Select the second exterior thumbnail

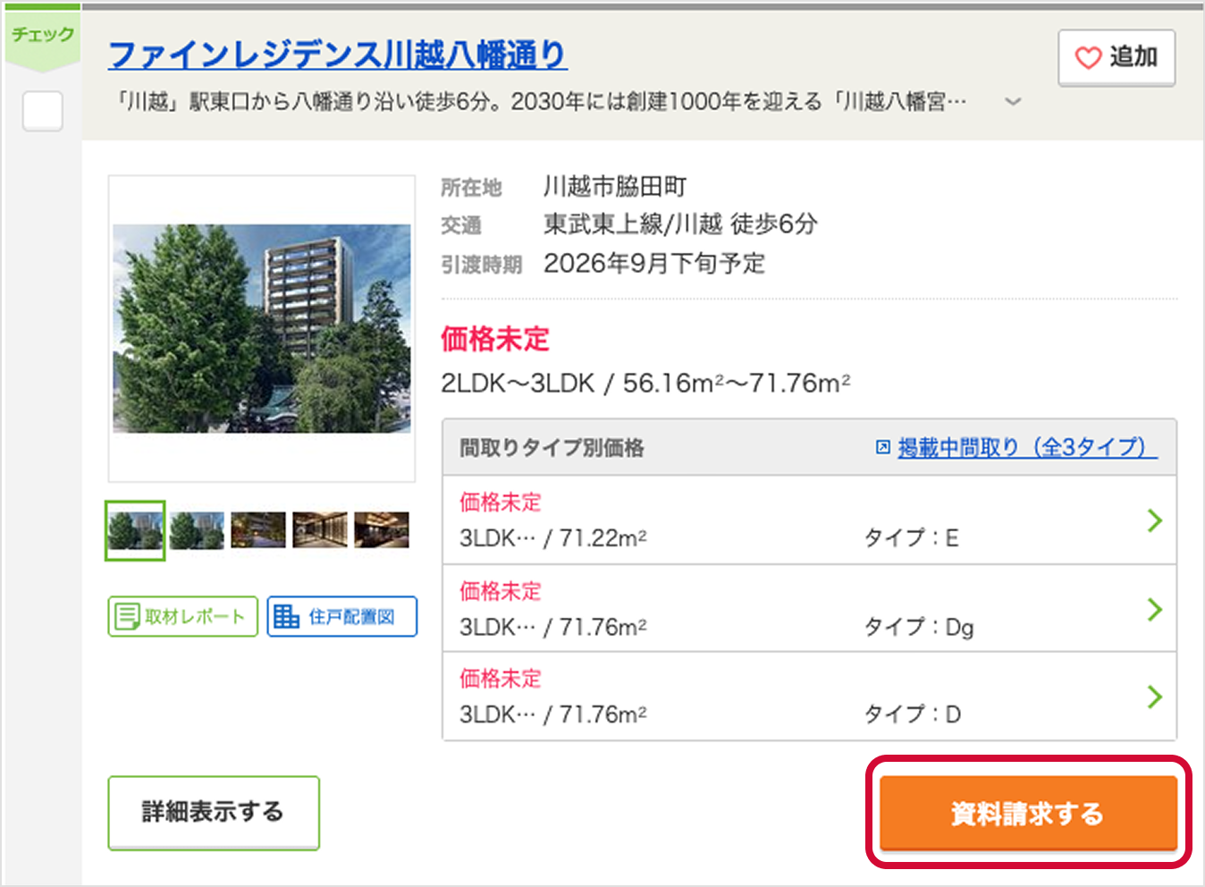point(197,530)
